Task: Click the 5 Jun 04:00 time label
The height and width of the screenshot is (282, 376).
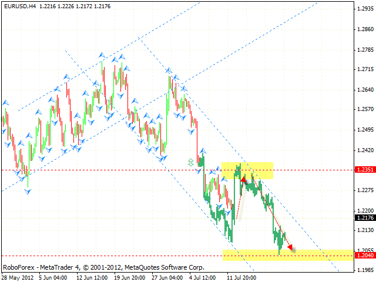Action: tap(53, 278)
